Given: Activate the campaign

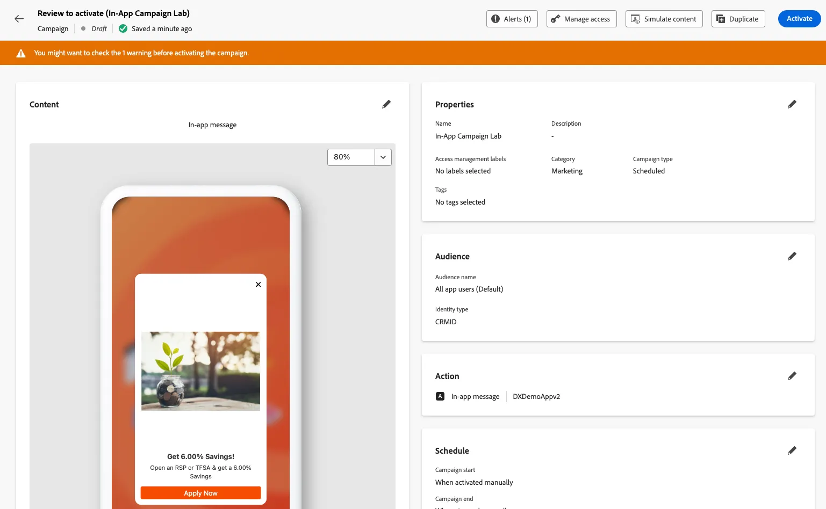Looking at the screenshot, I should [x=800, y=19].
